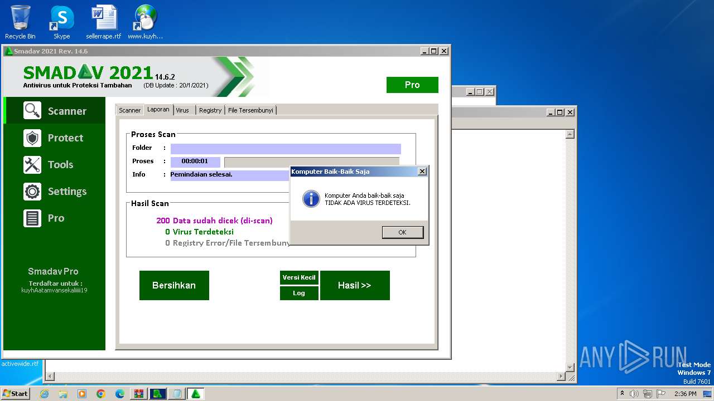Open the Windows Explorer folder taskbar icon
Image resolution: width=714 pixels, height=401 pixels.
click(x=63, y=394)
